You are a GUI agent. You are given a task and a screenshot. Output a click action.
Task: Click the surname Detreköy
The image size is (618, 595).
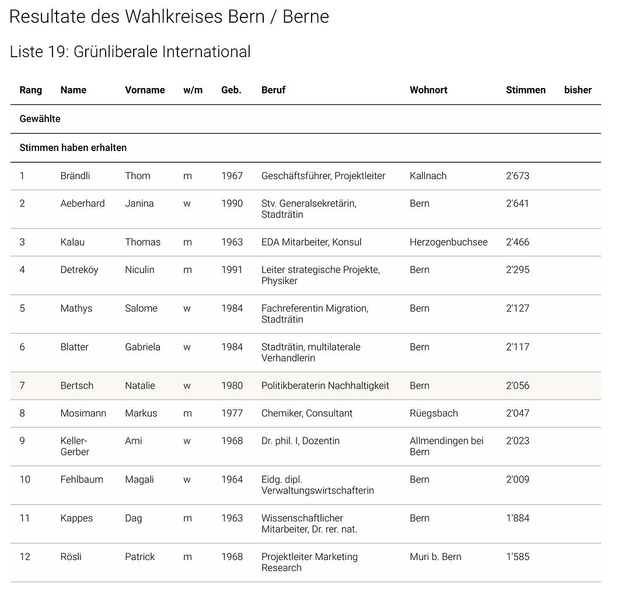[79, 269]
